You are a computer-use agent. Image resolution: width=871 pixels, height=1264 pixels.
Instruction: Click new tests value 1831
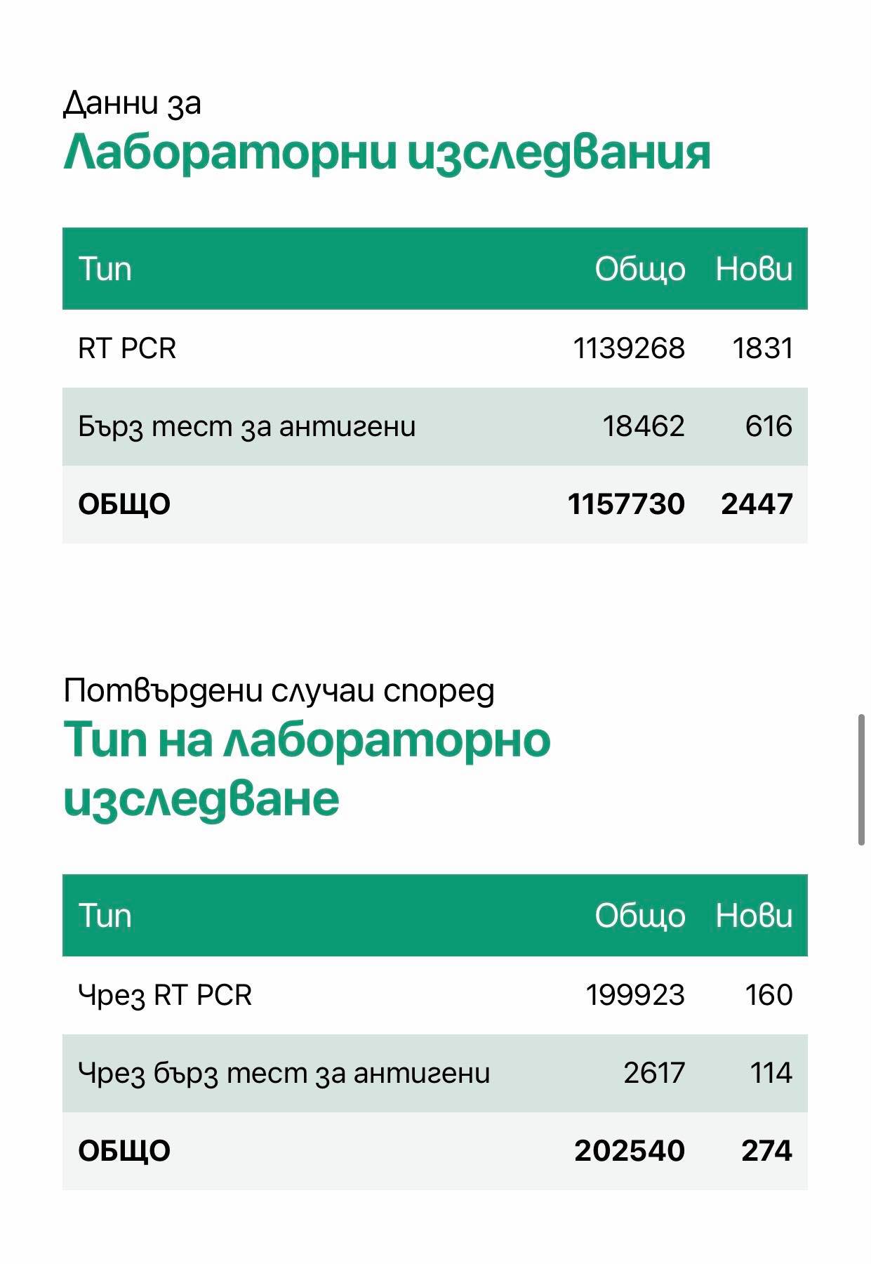click(x=763, y=348)
